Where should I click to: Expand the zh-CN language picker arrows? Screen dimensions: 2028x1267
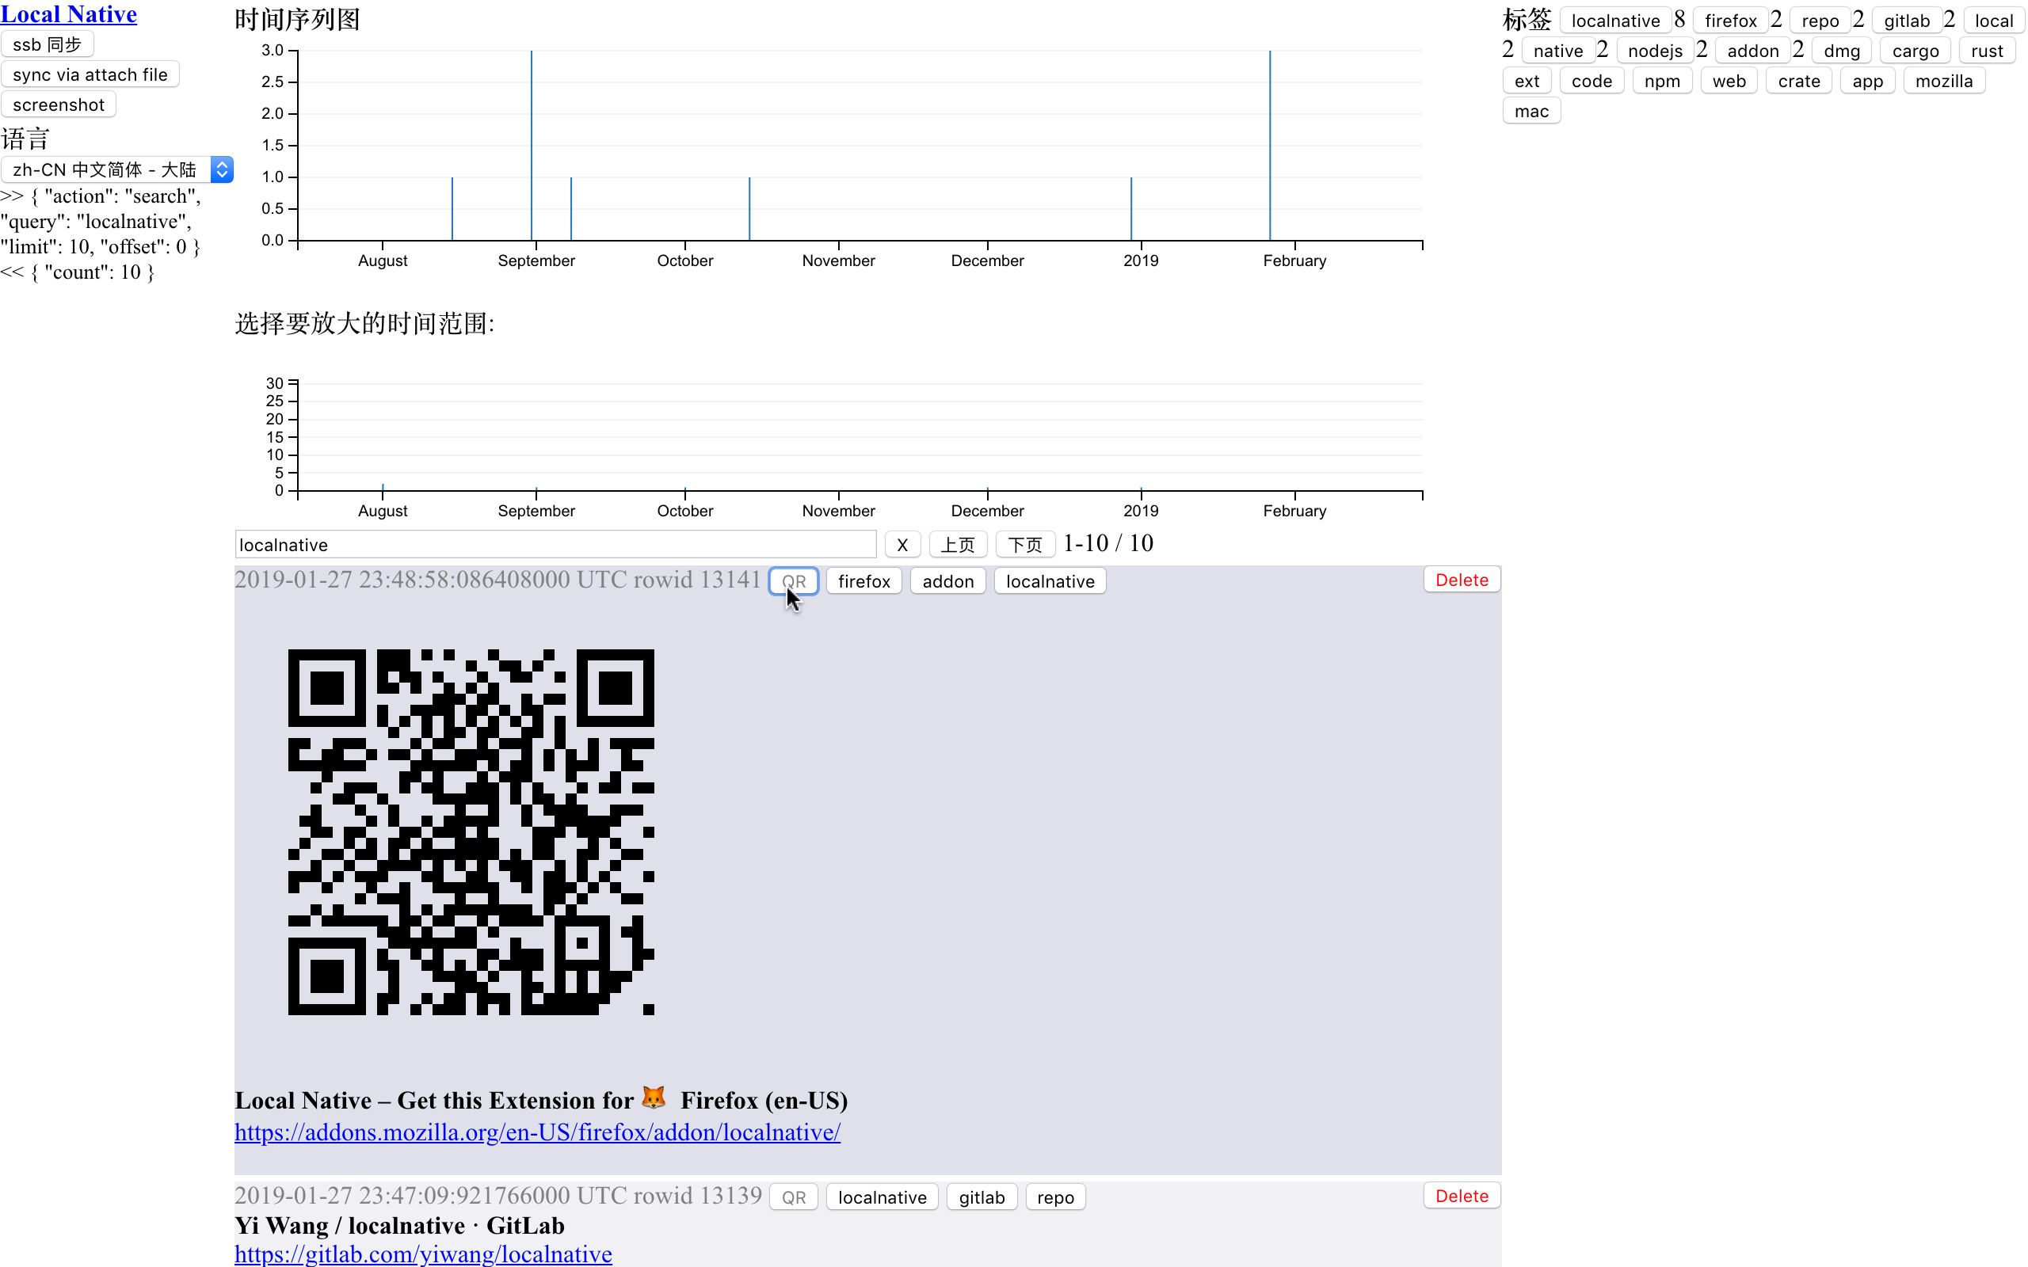pyautogui.click(x=221, y=169)
